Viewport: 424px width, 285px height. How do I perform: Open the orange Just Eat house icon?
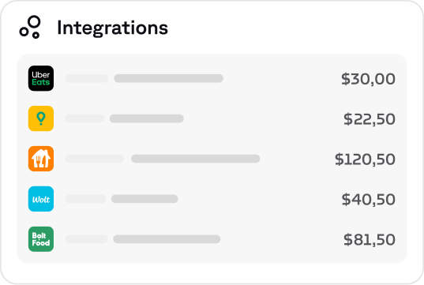click(x=41, y=159)
